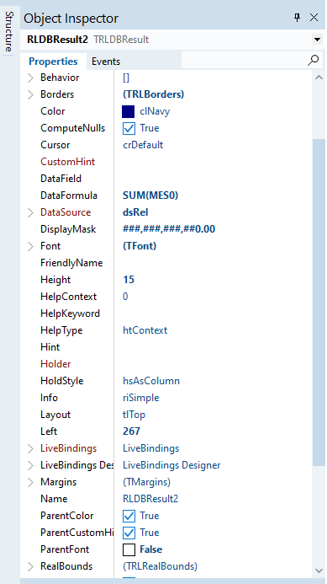Open the Structure side tab

(8, 32)
